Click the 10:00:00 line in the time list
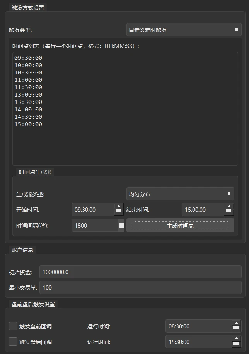Screen dimensions: 249x354 28,65
